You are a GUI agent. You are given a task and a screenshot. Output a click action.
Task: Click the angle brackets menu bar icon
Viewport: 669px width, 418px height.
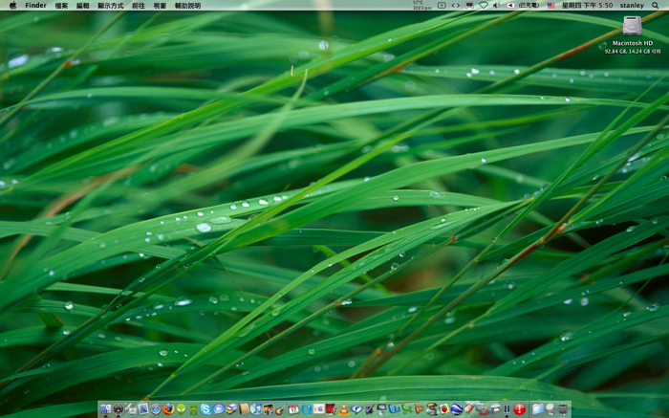[456, 5]
